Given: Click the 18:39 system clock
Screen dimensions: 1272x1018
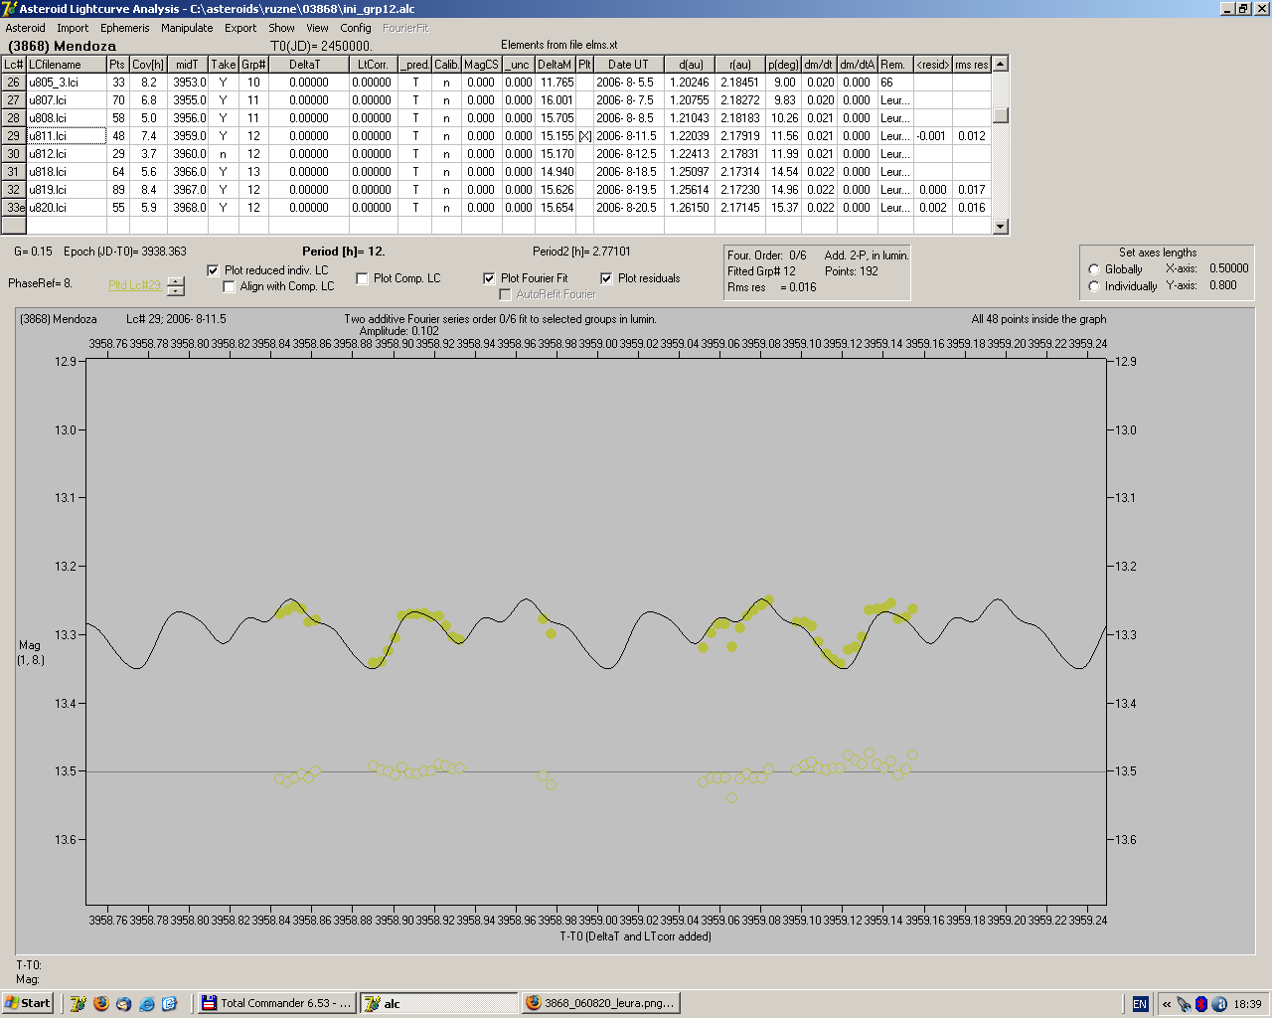Looking at the screenshot, I should 1247,1004.
